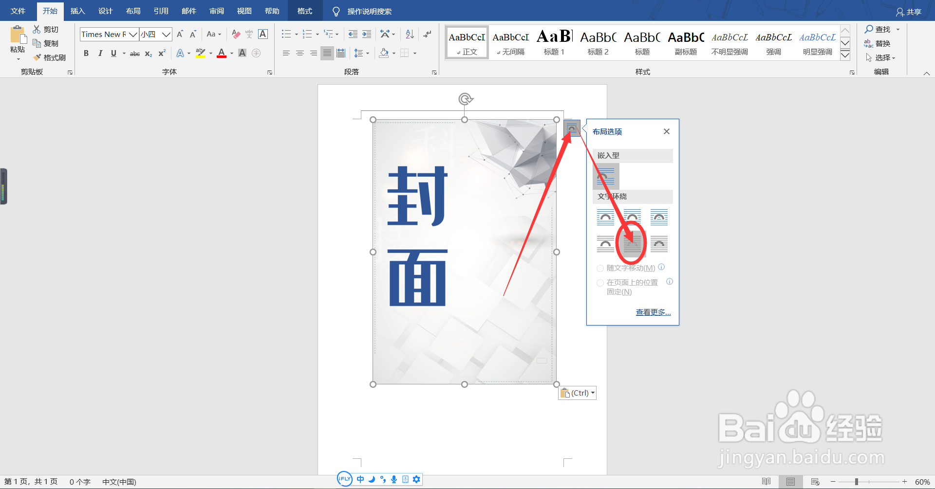Click the Sort (排序) icon in Paragraph group
The image size is (935, 489).
pyautogui.click(x=409, y=34)
